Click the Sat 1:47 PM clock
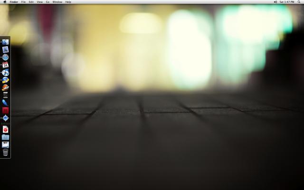This screenshot has height=190, width=304. click(287, 2)
